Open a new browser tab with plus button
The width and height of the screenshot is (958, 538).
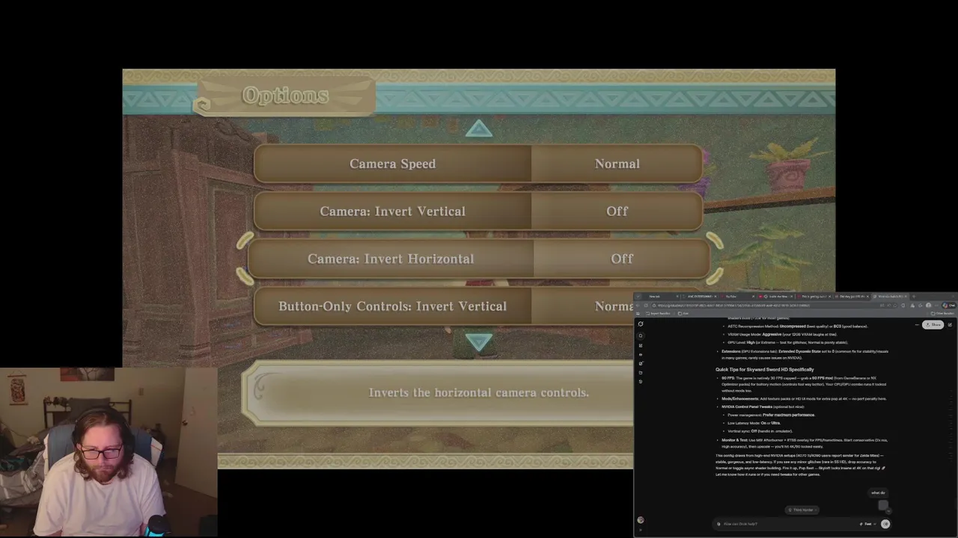point(914,297)
